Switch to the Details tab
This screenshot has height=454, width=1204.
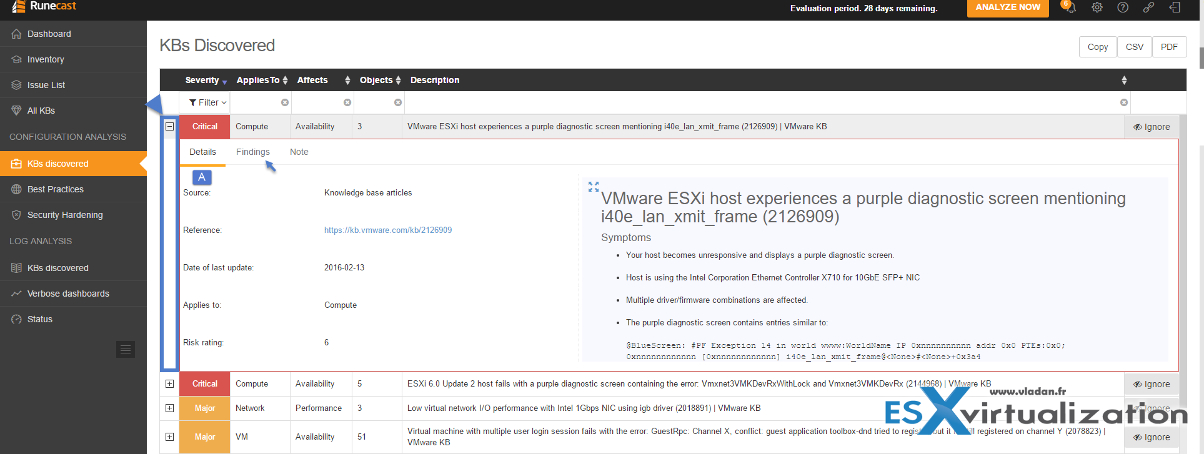click(x=202, y=152)
